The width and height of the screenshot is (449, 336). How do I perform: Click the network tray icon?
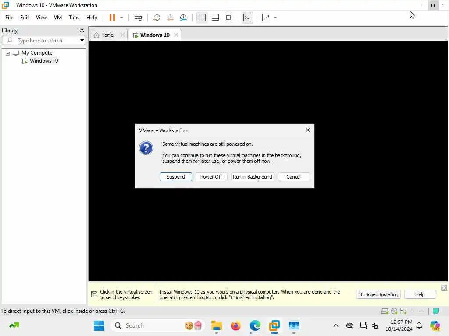coord(363,325)
